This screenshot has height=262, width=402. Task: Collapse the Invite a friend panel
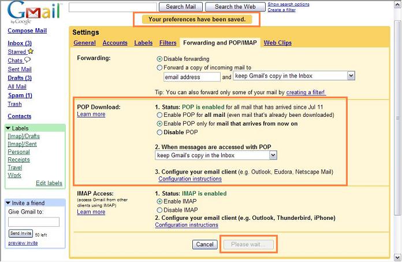(8, 203)
